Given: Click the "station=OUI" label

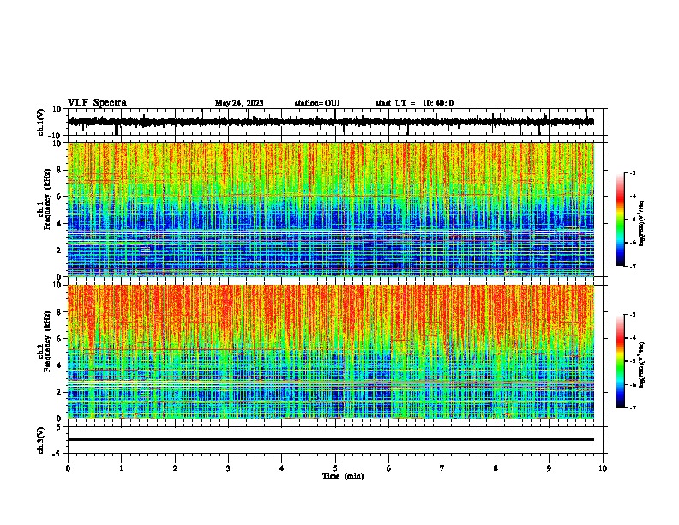Looking at the screenshot, I should click(317, 103).
